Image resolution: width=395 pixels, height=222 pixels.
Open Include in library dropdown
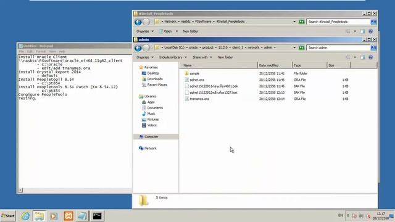pos(173,57)
